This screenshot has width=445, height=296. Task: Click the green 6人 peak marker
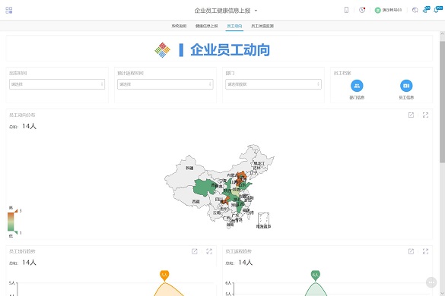(315, 275)
